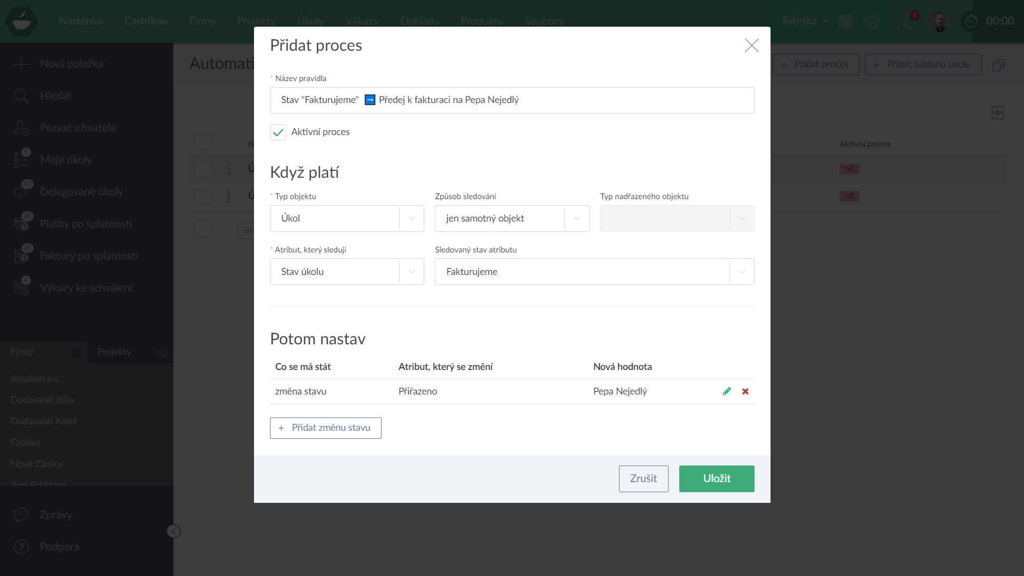Expand the Atribut, který sleduji dropdown
This screenshot has height=576, width=1024.
(347, 272)
